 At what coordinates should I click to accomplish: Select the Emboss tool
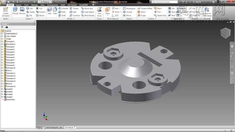(x=41, y=12)
